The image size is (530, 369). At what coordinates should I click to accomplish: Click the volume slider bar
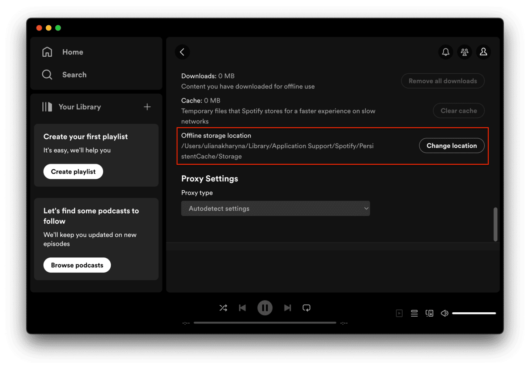[x=474, y=313]
